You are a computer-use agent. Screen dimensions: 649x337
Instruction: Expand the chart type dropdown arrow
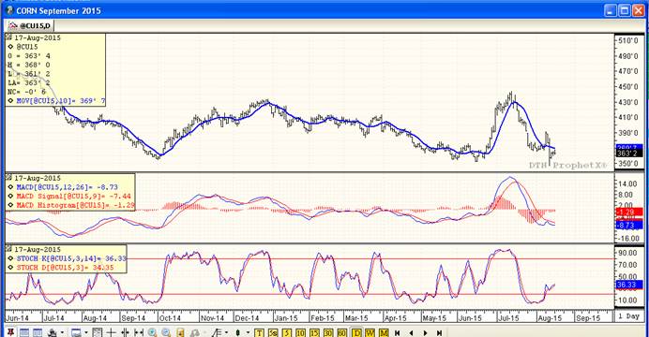(x=248, y=333)
